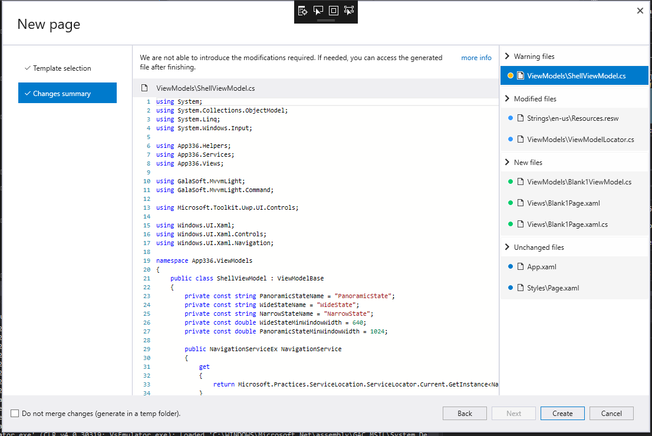This screenshot has height=436, width=652.
Task: Click line 'public class ShellViewModel : ViewModelBase'
Action: pyautogui.click(x=247, y=279)
